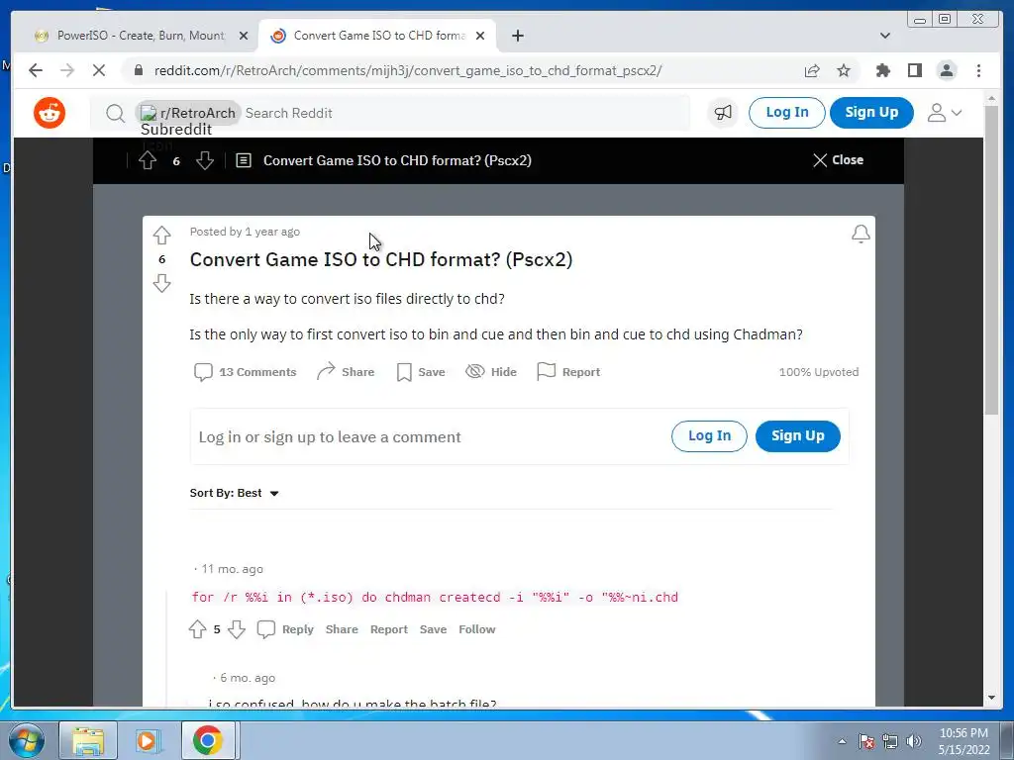Hide this post
This screenshot has height=760, width=1014.
(x=491, y=372)
